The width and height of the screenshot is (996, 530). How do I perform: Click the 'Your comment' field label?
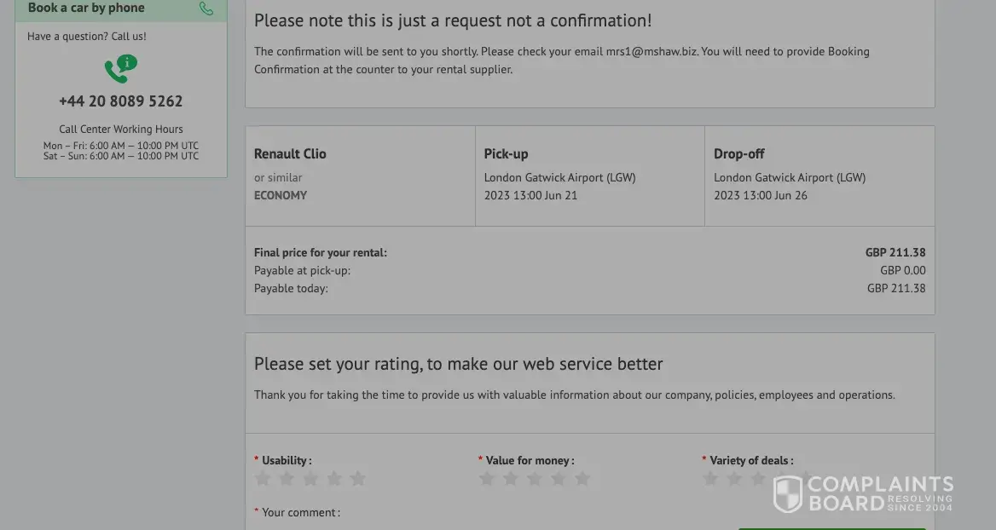[300, 512]
